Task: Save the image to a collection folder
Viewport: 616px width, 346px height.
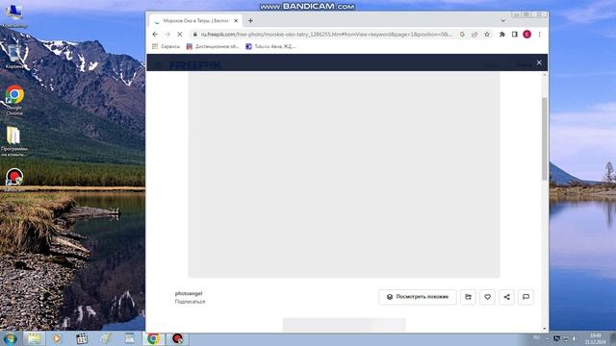Action: coord(469,297)
